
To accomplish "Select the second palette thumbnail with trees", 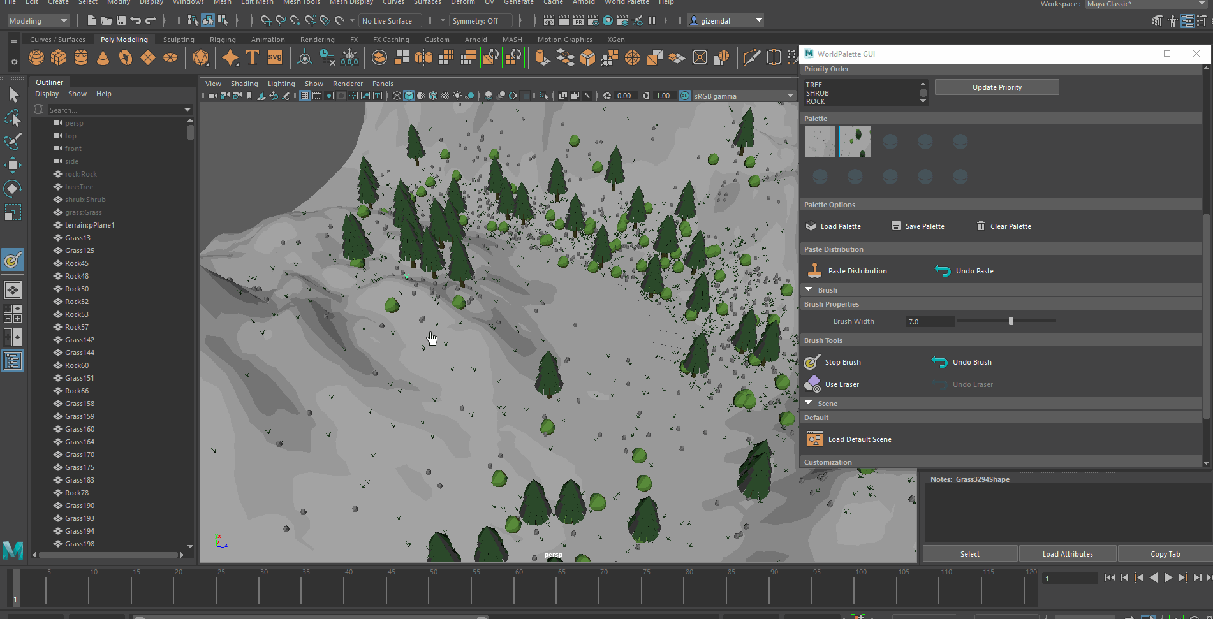I will [855, 142].
